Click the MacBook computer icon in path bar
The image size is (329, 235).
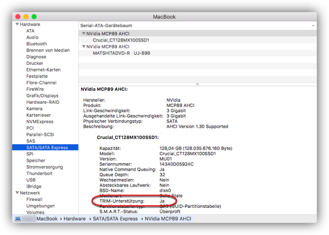pyautogui.click(x=18, y=219)
